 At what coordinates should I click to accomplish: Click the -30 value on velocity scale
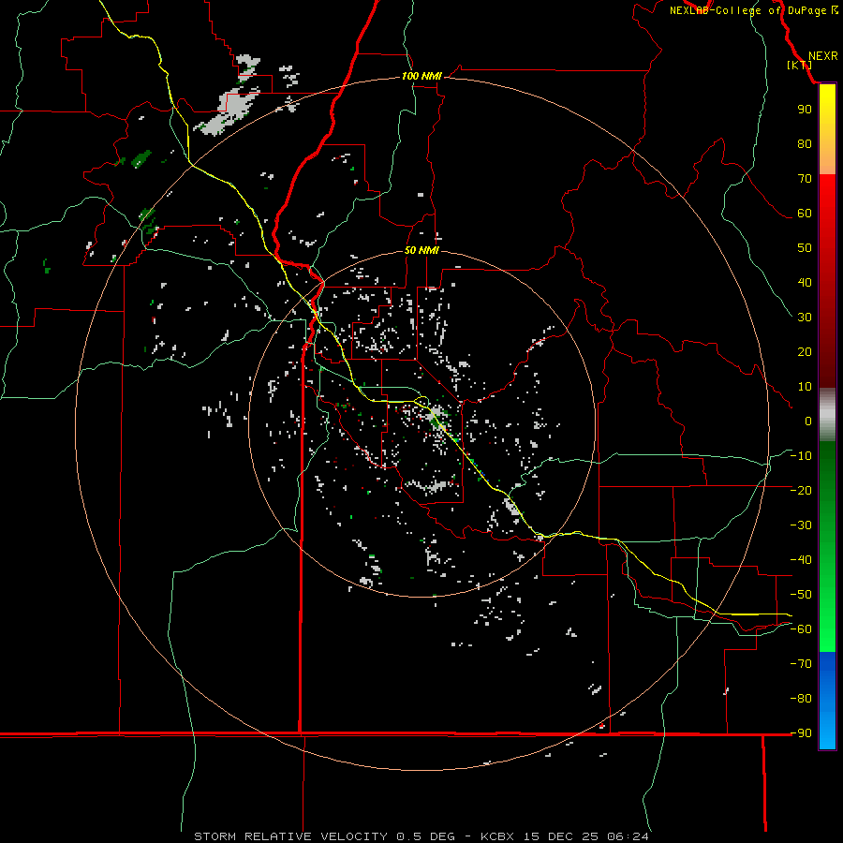[801, 525]
